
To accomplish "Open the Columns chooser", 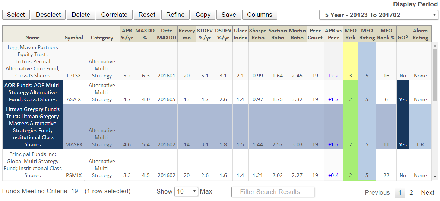I will click(x=259, y=15).
